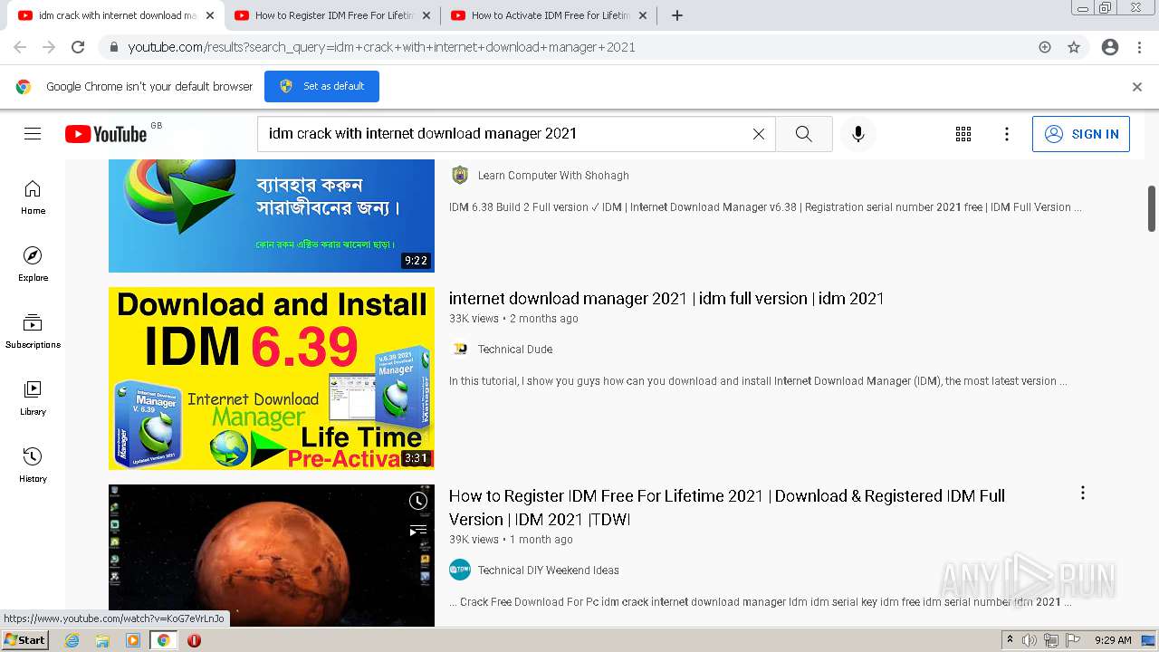The image size is (1159, 652).
Task: Open the Technical DIY Weekend Ideas channel name link
Action: 549,570
